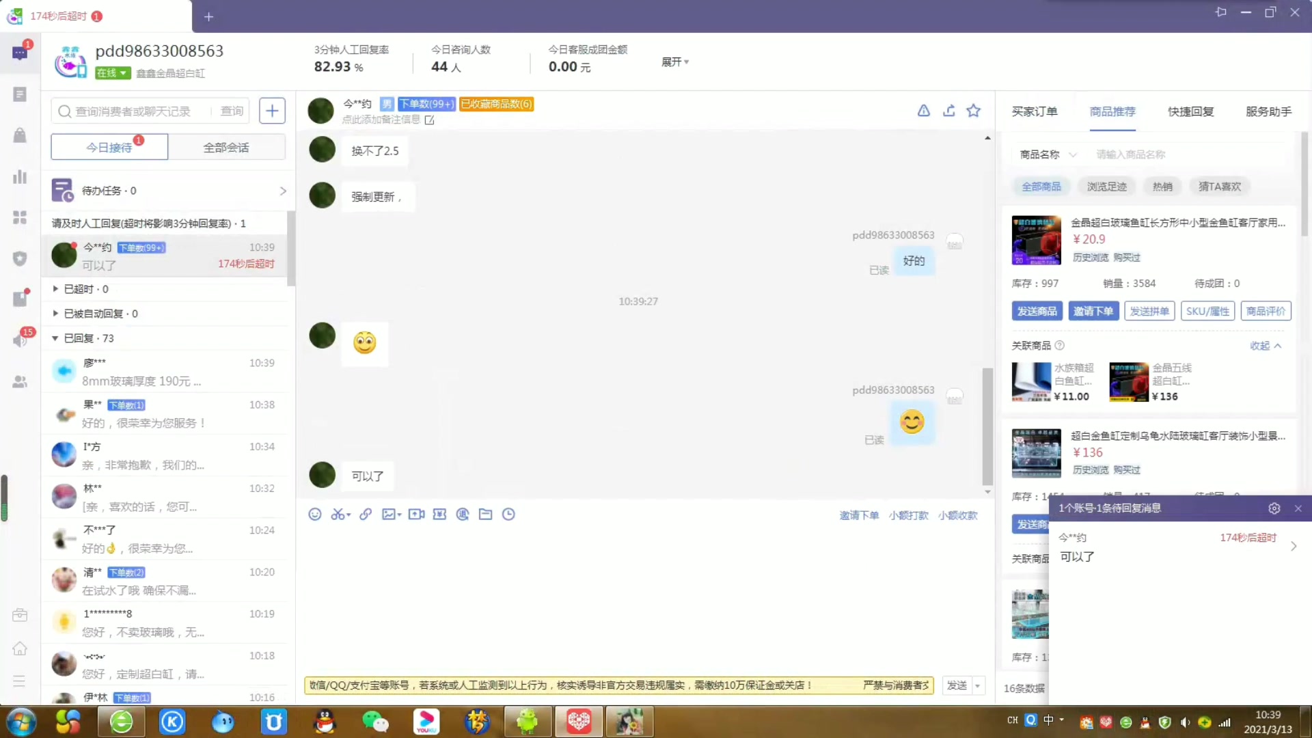This screenshot has height=738, width=1312.
Task: Open the document orders icon in left sidebar
Action: click(20, 94)
